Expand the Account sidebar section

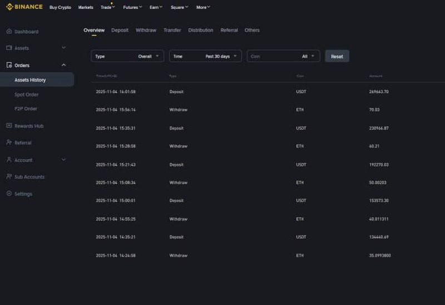[63, 160]
